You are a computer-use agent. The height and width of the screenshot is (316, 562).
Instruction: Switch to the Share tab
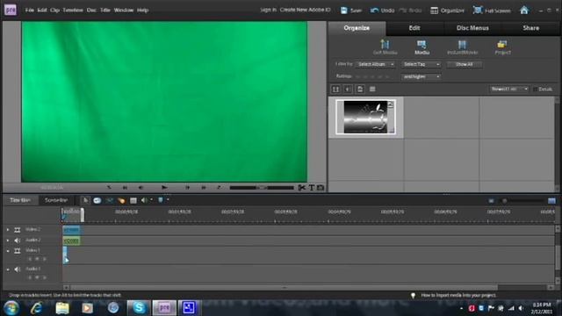(x=530, y=28)
